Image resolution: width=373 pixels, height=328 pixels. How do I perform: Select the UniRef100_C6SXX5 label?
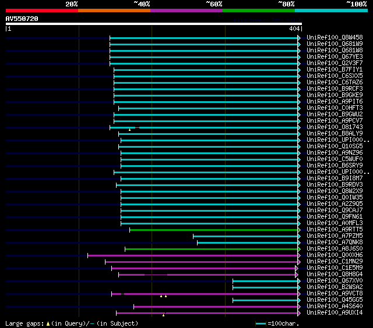[335, 76]
